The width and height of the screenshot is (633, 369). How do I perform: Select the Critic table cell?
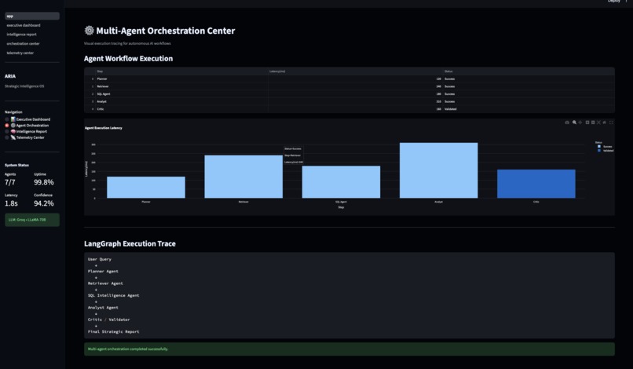(x=181, y=109)
